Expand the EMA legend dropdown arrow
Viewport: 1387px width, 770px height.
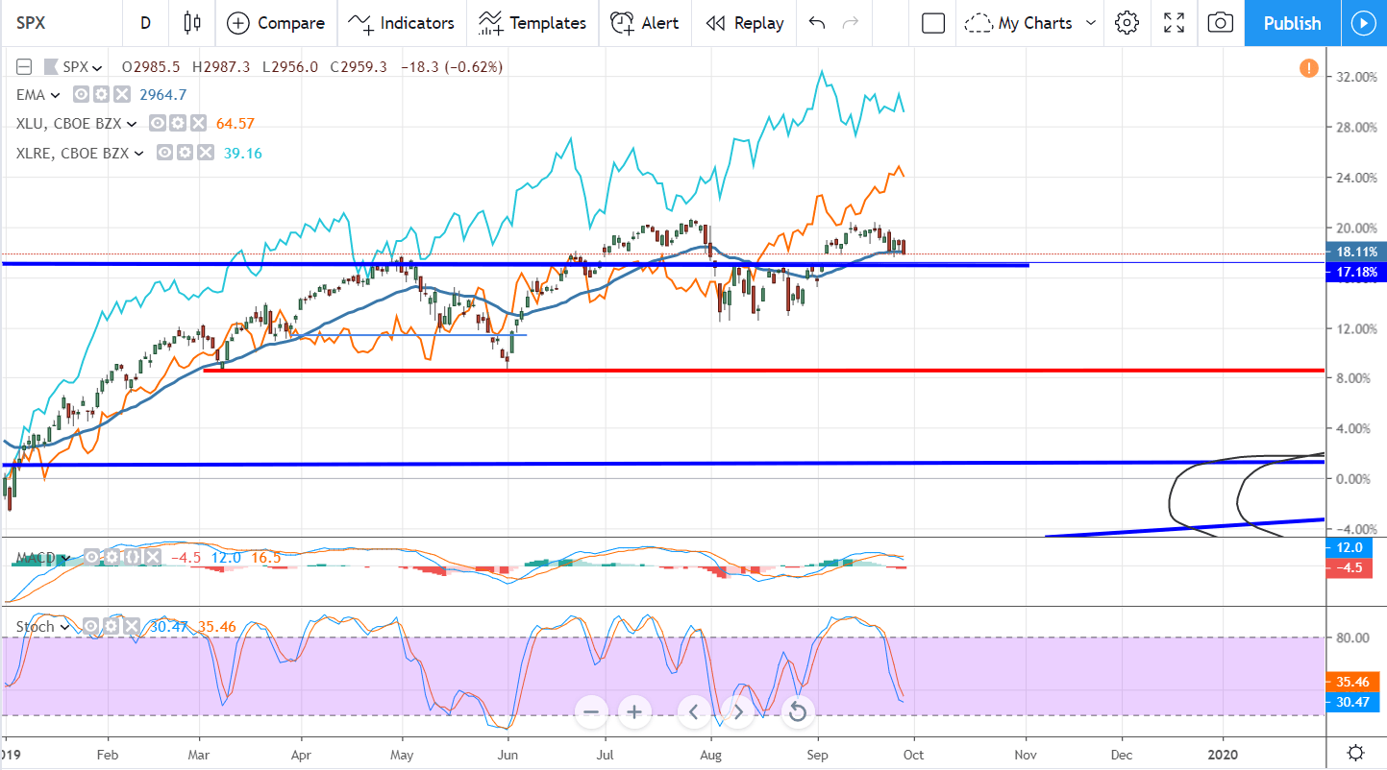click(x=55, y=95)
